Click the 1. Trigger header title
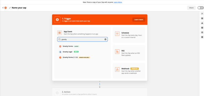Screen dimensions: 204x96 (x=66, y=19)
